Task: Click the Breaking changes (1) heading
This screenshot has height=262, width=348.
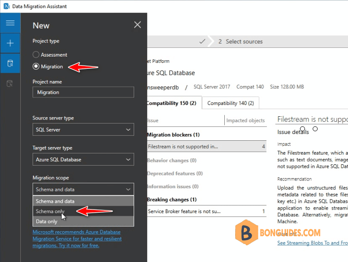Action: tap(172, 200)
